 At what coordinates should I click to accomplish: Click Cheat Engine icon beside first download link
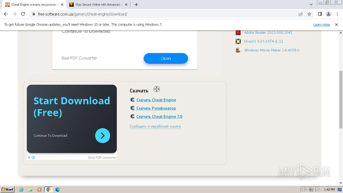coord(132,100)
